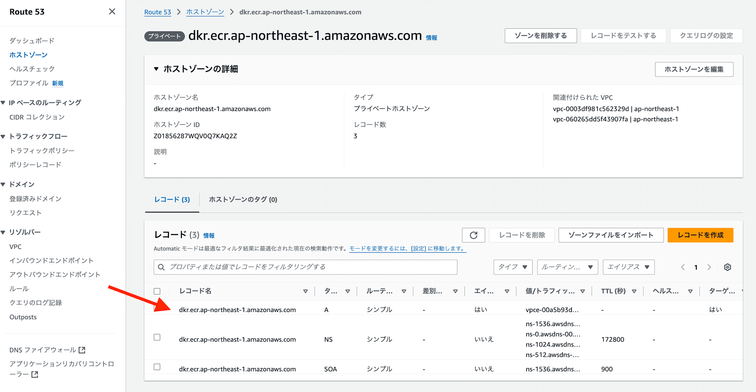The width and height of the screenshot is (756, 392).
Task: Sort by 差別... column arrow
Action: point(455,291)
